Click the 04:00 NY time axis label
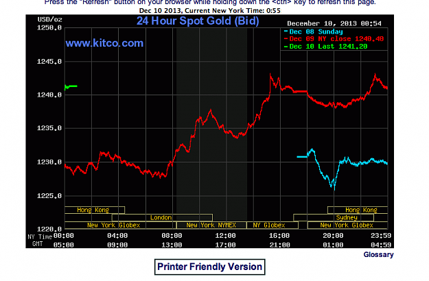Viewport: 429px width, 281px height. (117, 235)
